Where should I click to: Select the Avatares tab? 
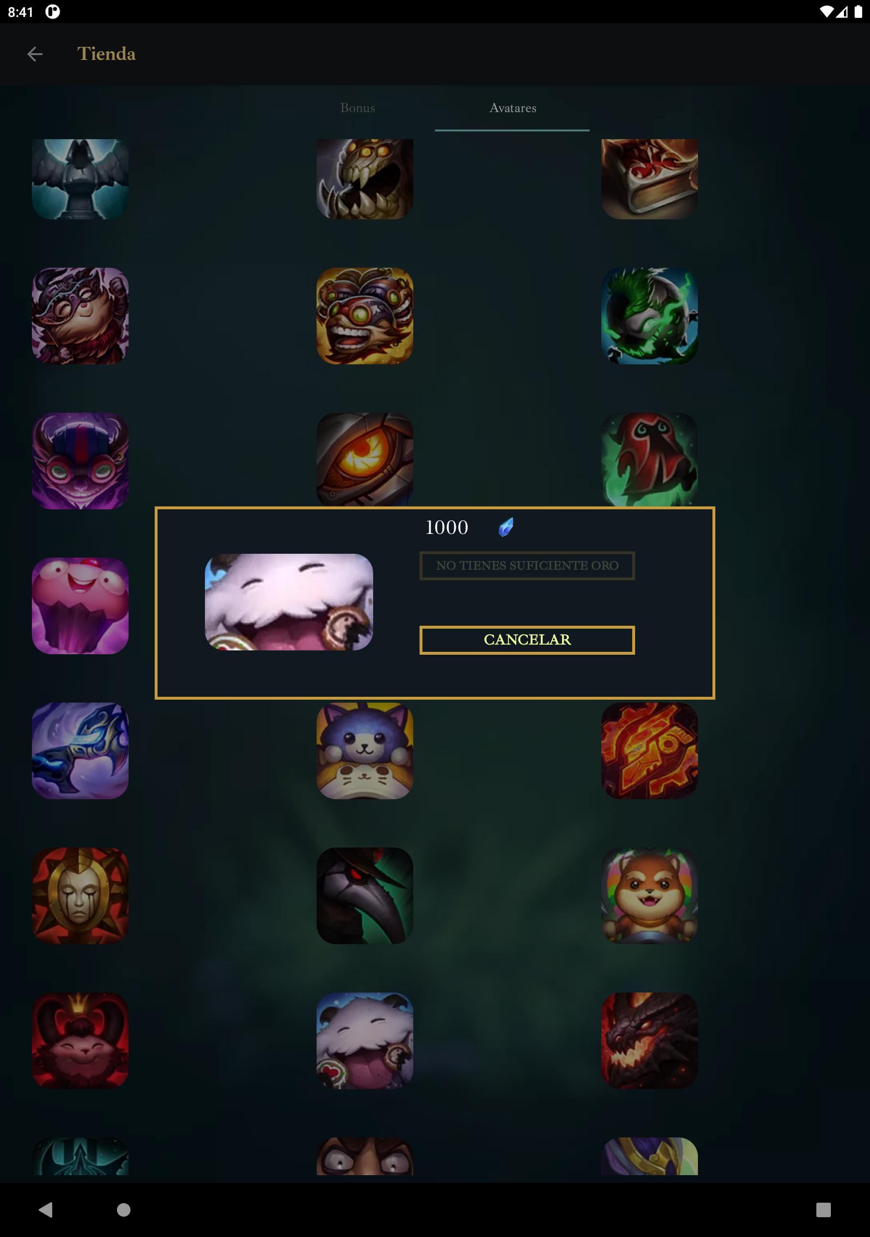[x=513, y=108]
